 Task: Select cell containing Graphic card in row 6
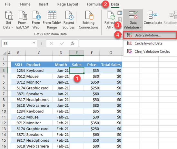point(39,88)
